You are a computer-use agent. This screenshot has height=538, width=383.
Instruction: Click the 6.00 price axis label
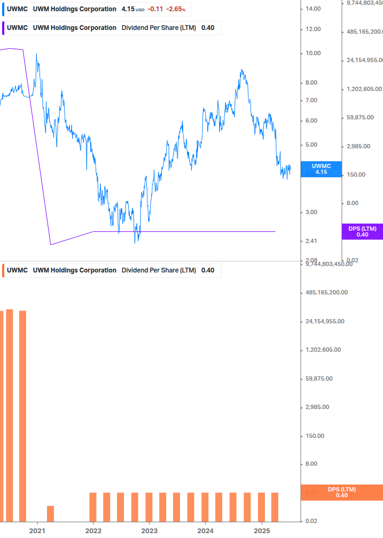tap(311, 121)
